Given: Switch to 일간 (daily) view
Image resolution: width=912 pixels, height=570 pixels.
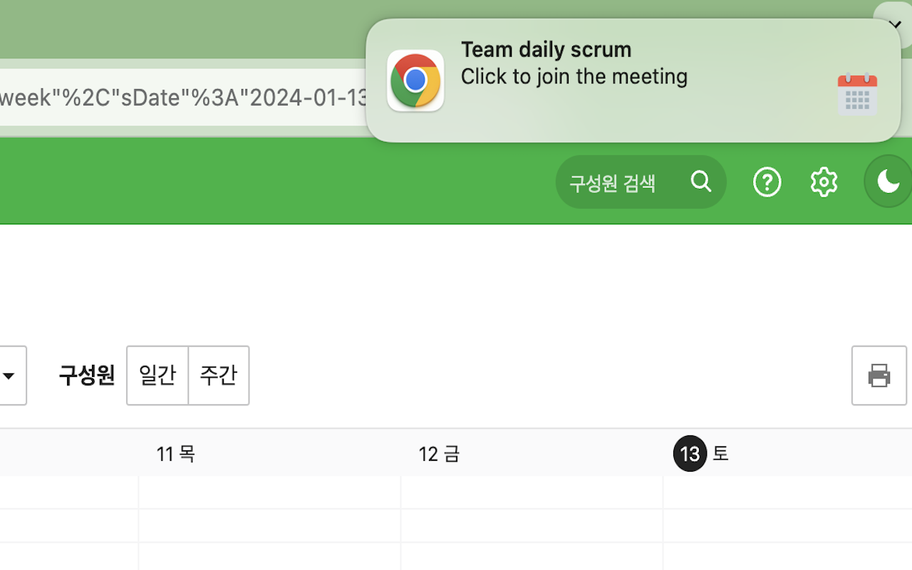Looking at the screenshot, I should pyautogui.click(x=157, y=375).
